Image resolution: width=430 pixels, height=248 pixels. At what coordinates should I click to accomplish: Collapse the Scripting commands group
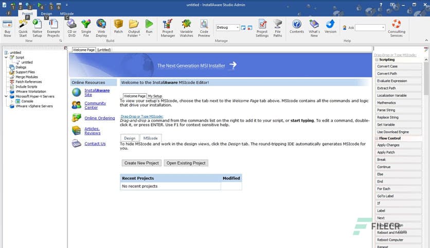377,59
